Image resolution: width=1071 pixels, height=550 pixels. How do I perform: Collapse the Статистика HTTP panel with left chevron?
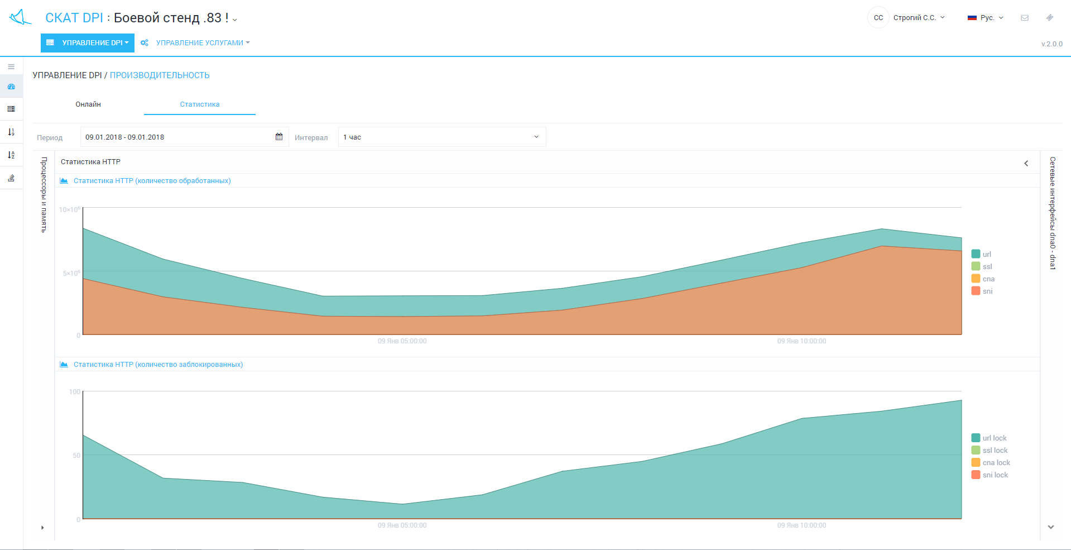click(x=1026, y=163)
